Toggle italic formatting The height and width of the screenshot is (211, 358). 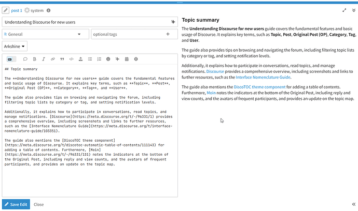click(44, 59)
